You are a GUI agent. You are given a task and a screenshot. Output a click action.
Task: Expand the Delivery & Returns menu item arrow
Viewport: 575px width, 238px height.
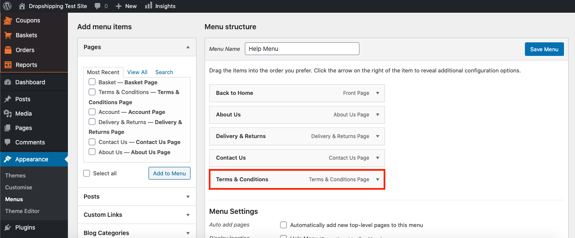[x=378, y=136]
